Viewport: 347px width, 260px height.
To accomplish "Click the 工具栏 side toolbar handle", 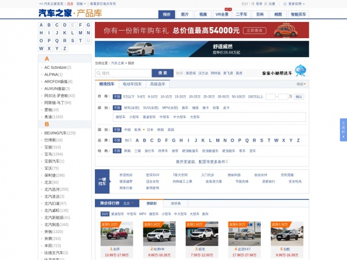I will coord(343,130).
